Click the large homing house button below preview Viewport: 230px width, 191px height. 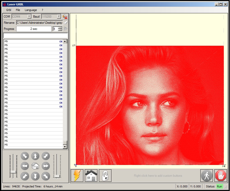coord(91,176)
